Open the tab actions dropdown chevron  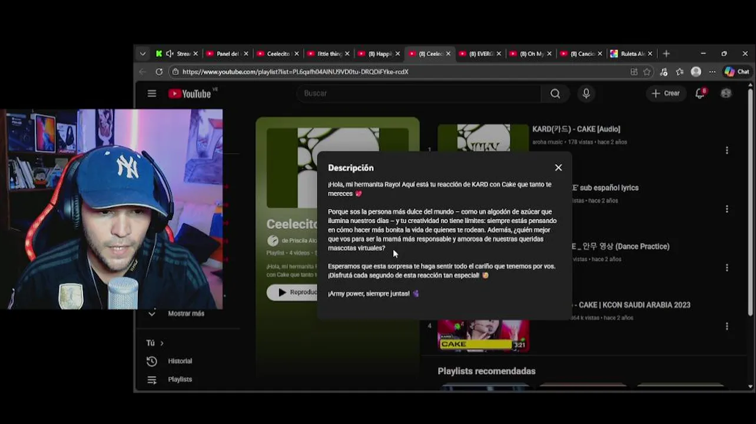(142, 54)
